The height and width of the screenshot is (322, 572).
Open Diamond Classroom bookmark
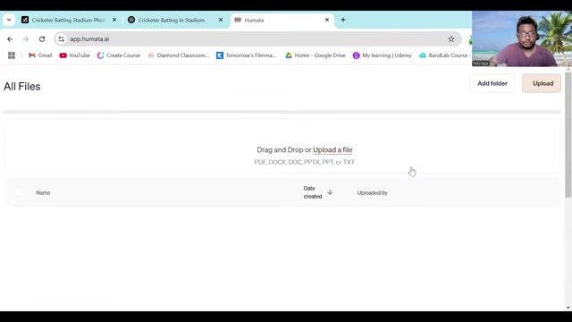[179, 55]
